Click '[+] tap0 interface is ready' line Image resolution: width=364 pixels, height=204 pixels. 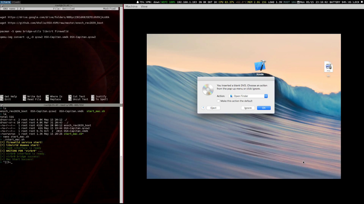(20, 148)
